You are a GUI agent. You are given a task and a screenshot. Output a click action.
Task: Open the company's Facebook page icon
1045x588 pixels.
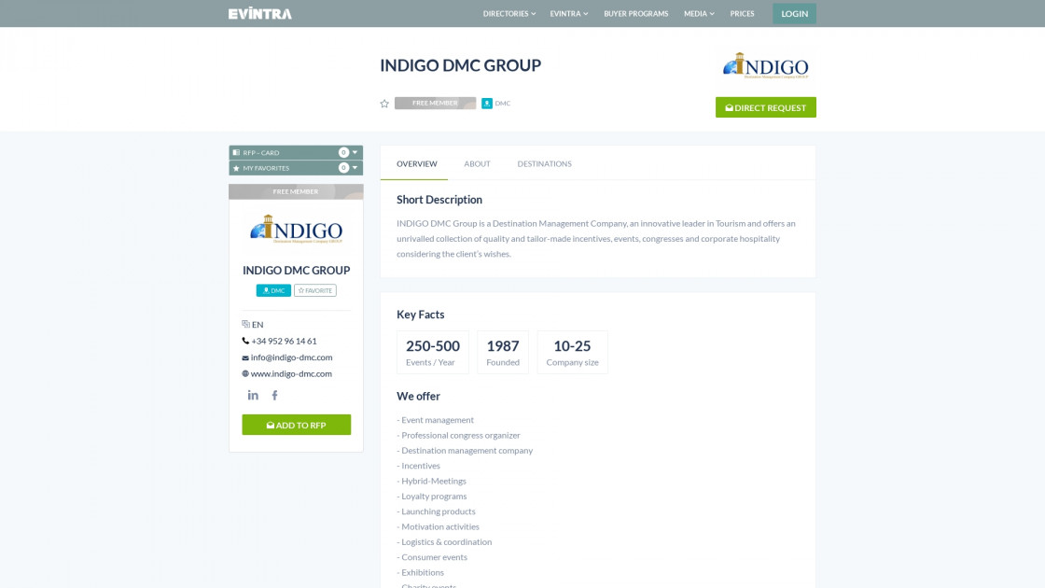click(274, 395)
